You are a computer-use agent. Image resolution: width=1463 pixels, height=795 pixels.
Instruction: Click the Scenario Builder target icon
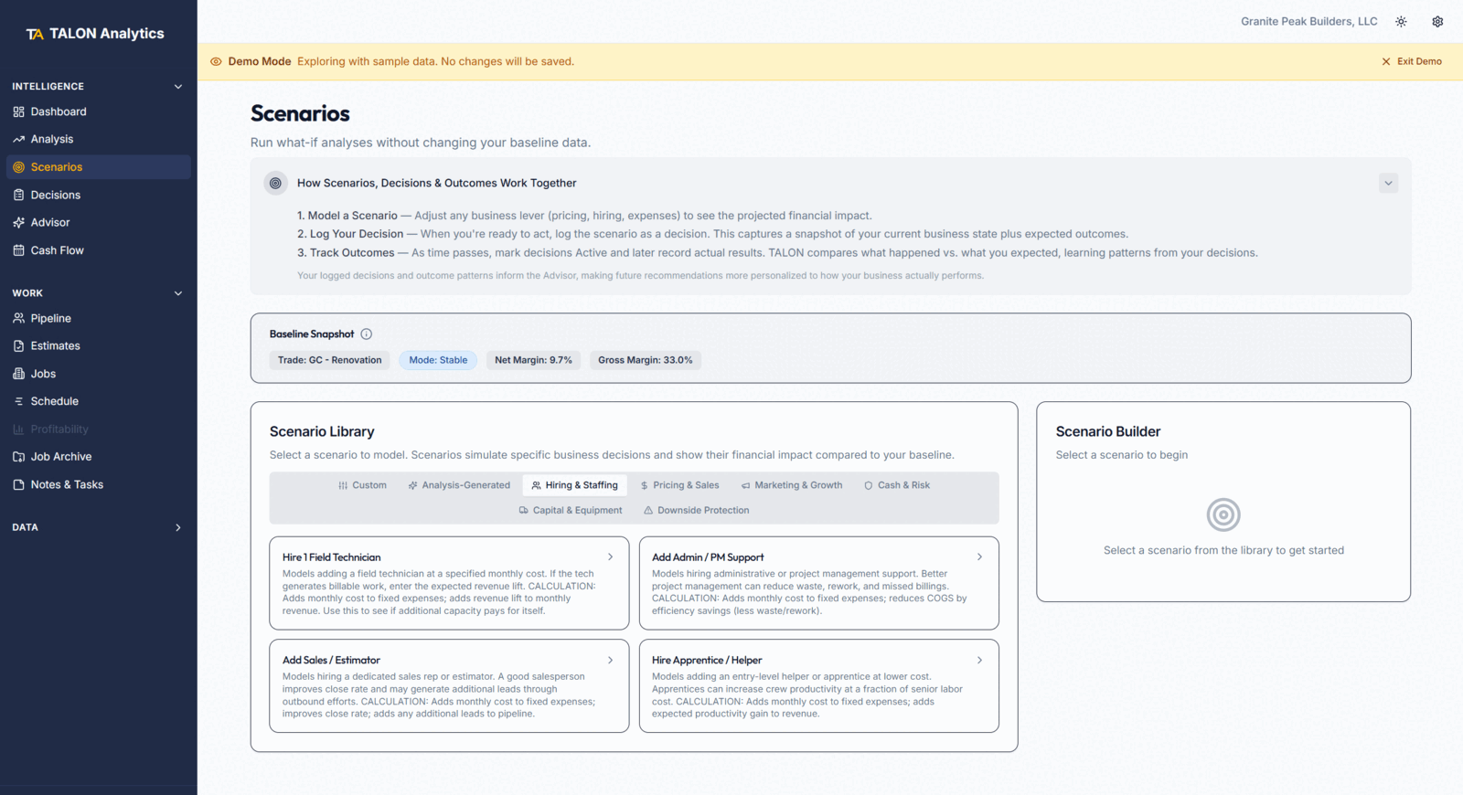[x=1223, y=514]
